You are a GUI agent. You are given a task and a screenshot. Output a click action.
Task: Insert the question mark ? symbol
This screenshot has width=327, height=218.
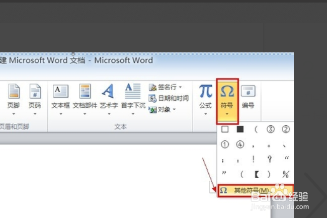270,159
